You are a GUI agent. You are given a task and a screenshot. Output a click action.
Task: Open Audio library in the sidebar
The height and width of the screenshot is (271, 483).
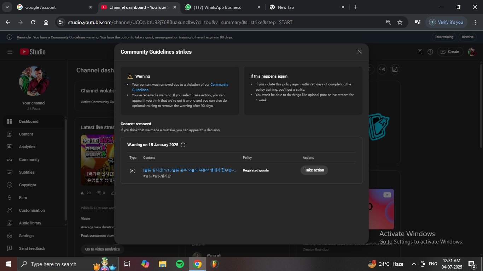pos(34,223)
